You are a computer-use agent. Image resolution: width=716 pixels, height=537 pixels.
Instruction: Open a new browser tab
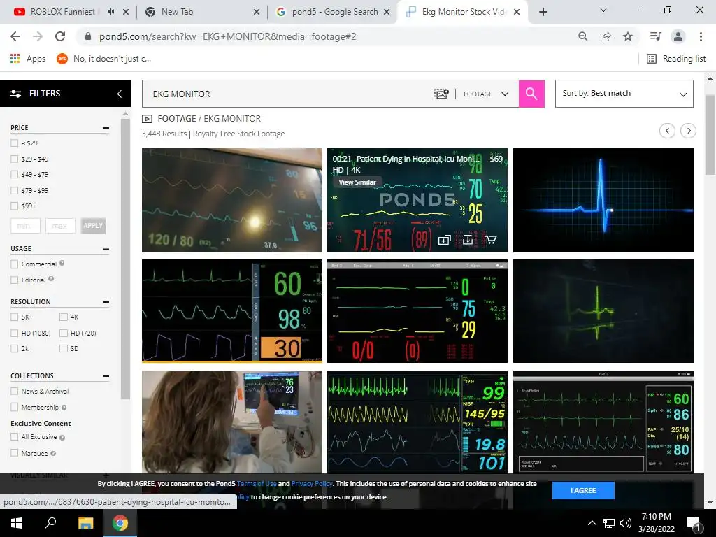click(543, 12)
